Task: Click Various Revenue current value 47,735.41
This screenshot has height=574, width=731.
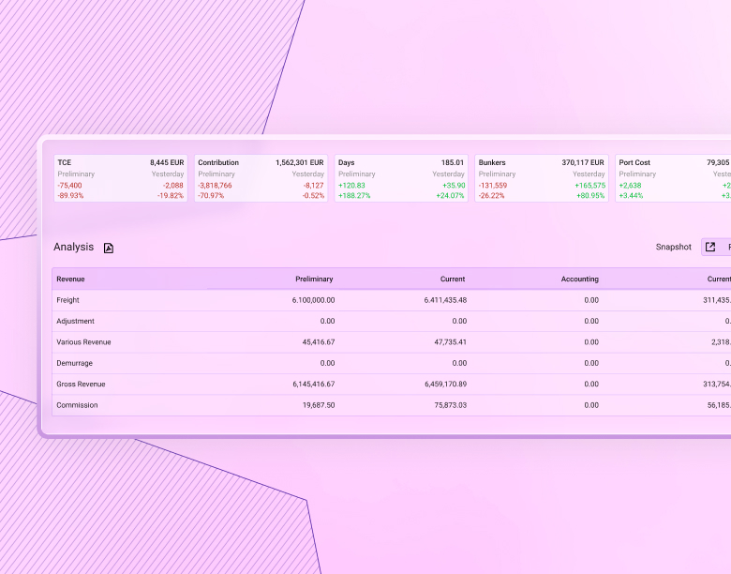Action: click(451, 342)
